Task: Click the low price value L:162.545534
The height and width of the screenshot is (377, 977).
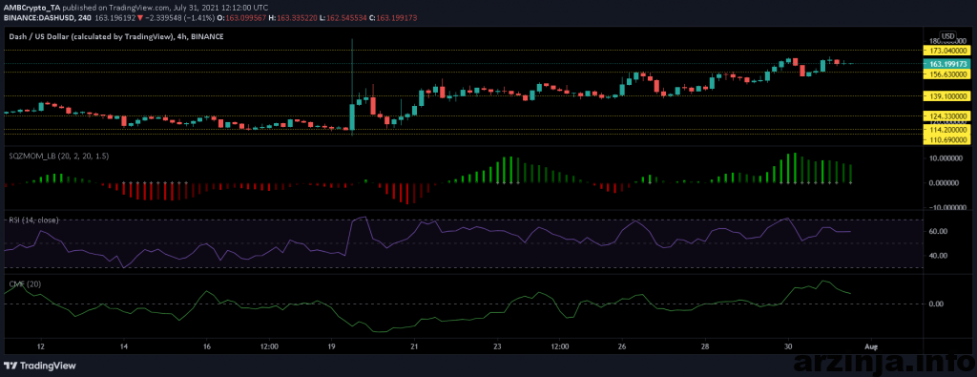Action: (x=343, y=17)
